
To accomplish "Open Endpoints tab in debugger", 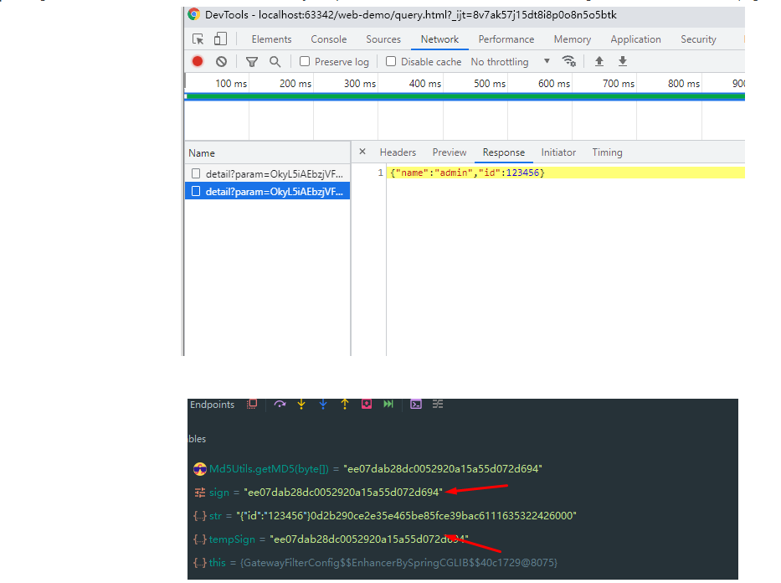I will [212, 405].
